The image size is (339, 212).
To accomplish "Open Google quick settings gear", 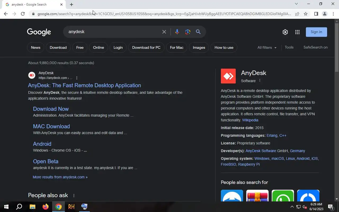I will (x=285, y=32).
